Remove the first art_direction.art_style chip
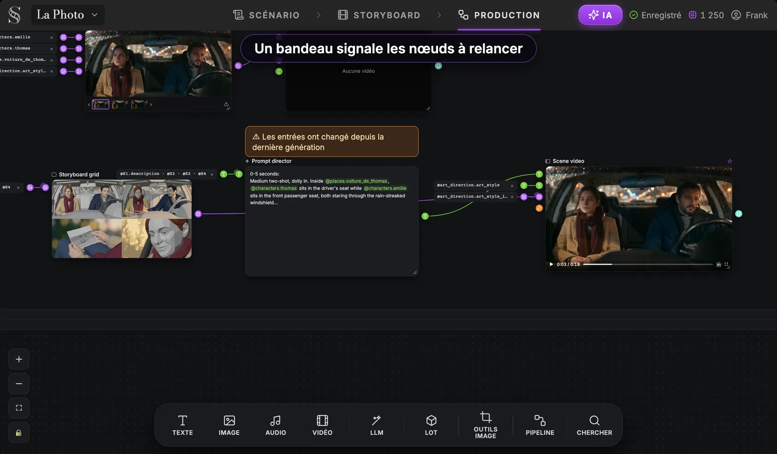This screenshot has width=777, height=454. pos(512,185)
